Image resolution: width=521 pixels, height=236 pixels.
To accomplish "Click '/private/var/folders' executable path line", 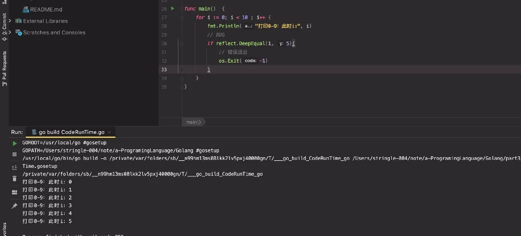I will pos(143,174).
